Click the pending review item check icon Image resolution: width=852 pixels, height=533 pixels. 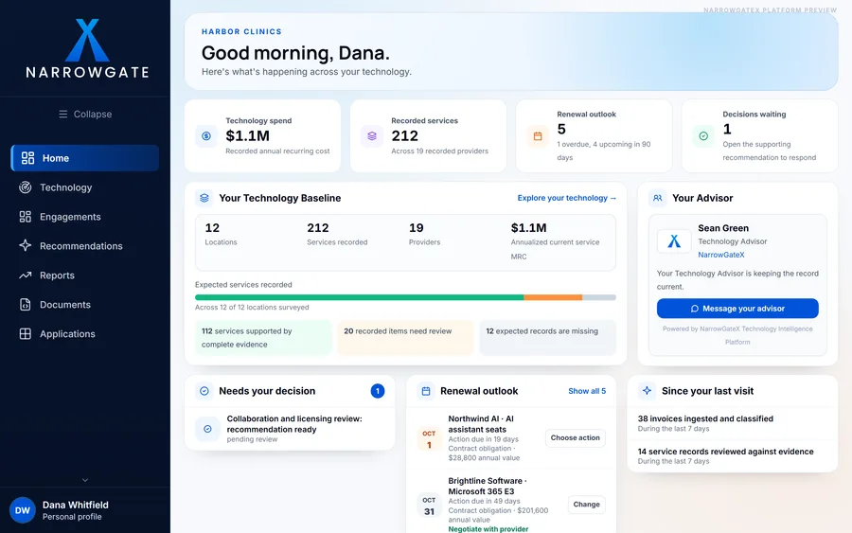pyautogui.click(x=207, y=429)
